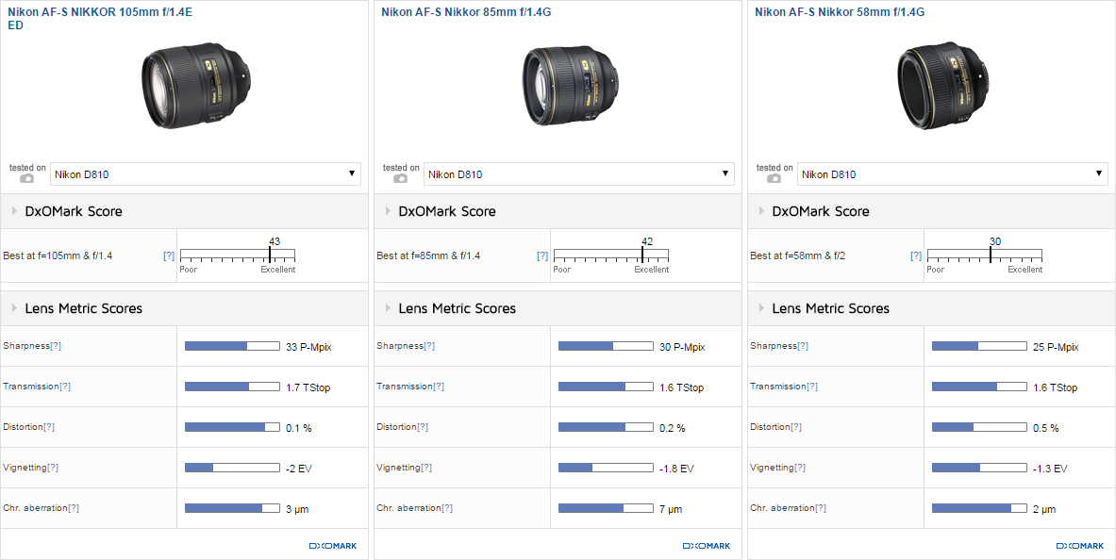Open Nikon AF-S NIKKOR 105mm f/1.4E ED link

[100, 18]
